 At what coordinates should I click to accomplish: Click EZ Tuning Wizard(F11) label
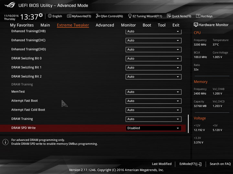(x=147, y=16)
